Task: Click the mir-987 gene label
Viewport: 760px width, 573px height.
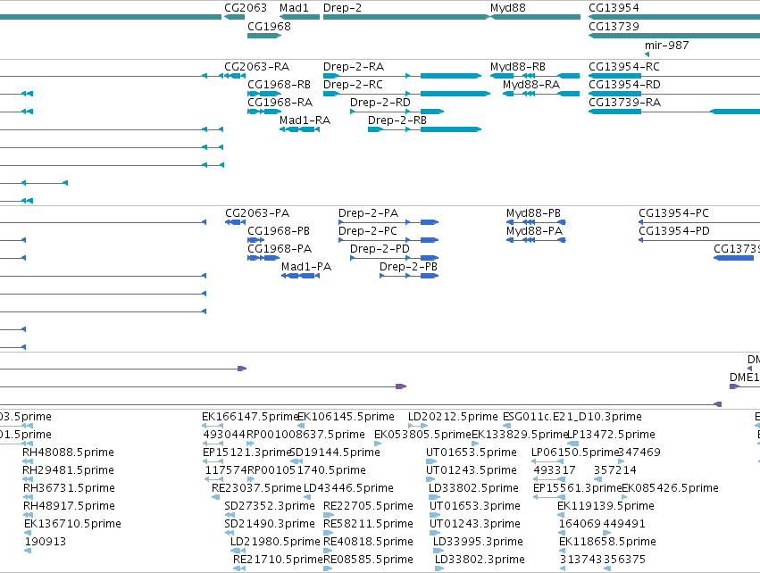Action: (666, 45)
